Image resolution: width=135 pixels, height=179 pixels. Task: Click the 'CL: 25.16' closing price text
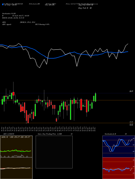coord(50,5)
